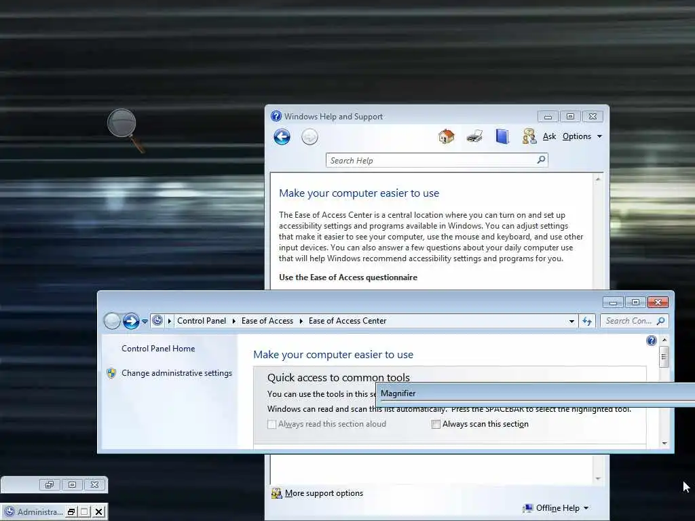Click the Search Help magnifier button
Screen dimensions: 695x521
tap(541, 160)
